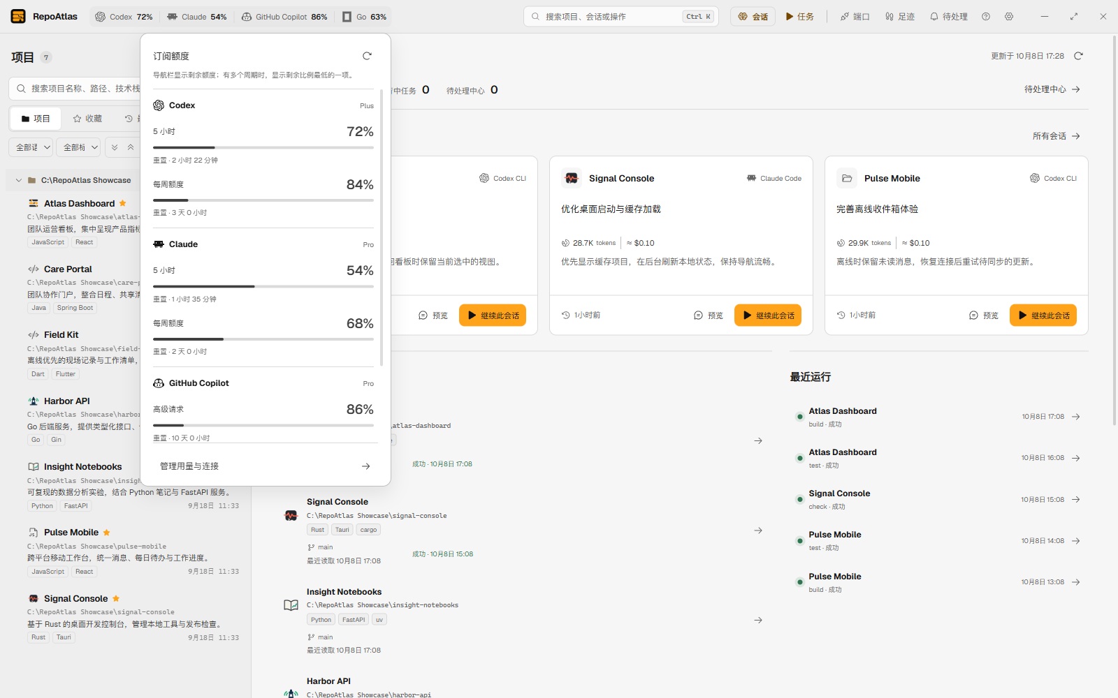Open Signal Console check run arrow
Image resolution: width=1118 pixels, height=698 pixels.
1076,500
